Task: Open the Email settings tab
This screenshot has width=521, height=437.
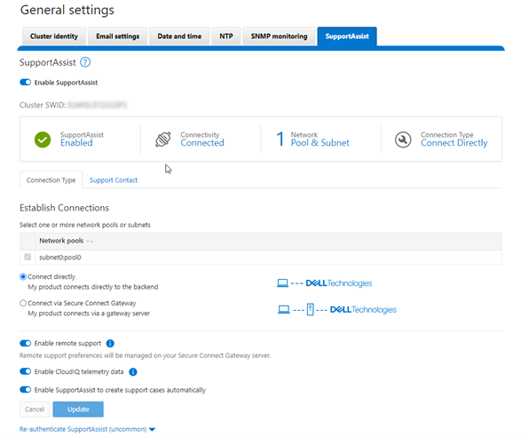Action: click(x=118, y=36)
